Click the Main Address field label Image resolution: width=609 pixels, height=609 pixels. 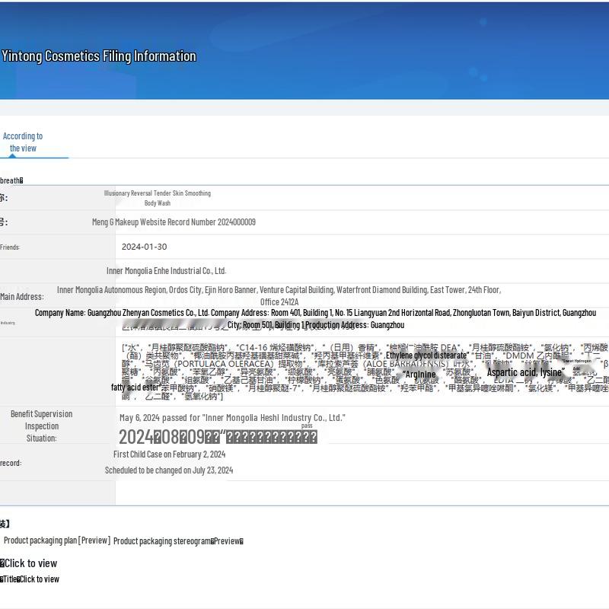pyautogui.click(x=22, y=297)
